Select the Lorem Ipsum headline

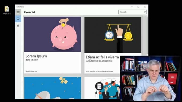tap(36, 56)
